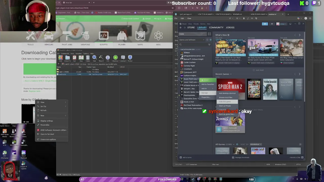Click Add shelf in Steam library
The width and height of the screenshot is (324, 182).
coord(258,70)
